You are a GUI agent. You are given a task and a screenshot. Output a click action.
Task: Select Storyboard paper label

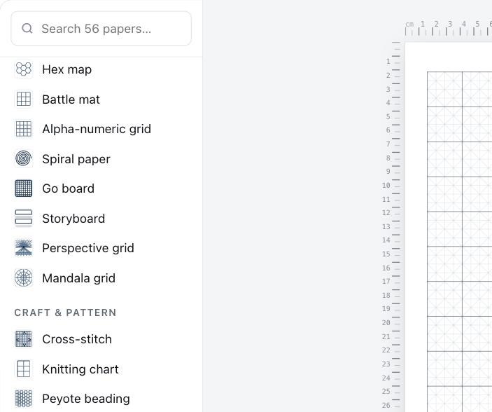pyautogui.click(x=73, y=219)
